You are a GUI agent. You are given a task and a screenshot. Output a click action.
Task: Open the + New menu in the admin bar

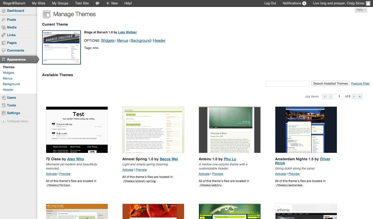pyautogui.click(x=112, y=3)
